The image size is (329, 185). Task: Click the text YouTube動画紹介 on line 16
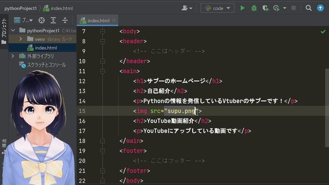[171, 121]
